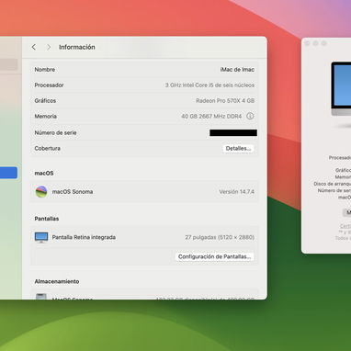This screenshot has width=351, height=351.
Task: Click the Pantalla Retina display icon
Action: pos(41,237)
